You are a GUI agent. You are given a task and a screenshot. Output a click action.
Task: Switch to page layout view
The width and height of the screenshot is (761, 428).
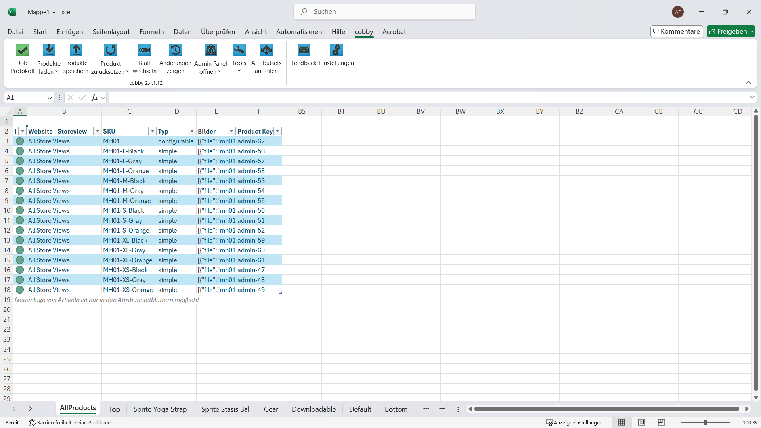(642, 422)
